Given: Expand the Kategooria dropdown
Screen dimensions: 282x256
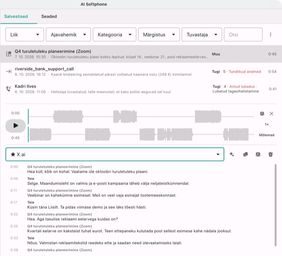Looking at the screenshot, I should click(115, 34).
